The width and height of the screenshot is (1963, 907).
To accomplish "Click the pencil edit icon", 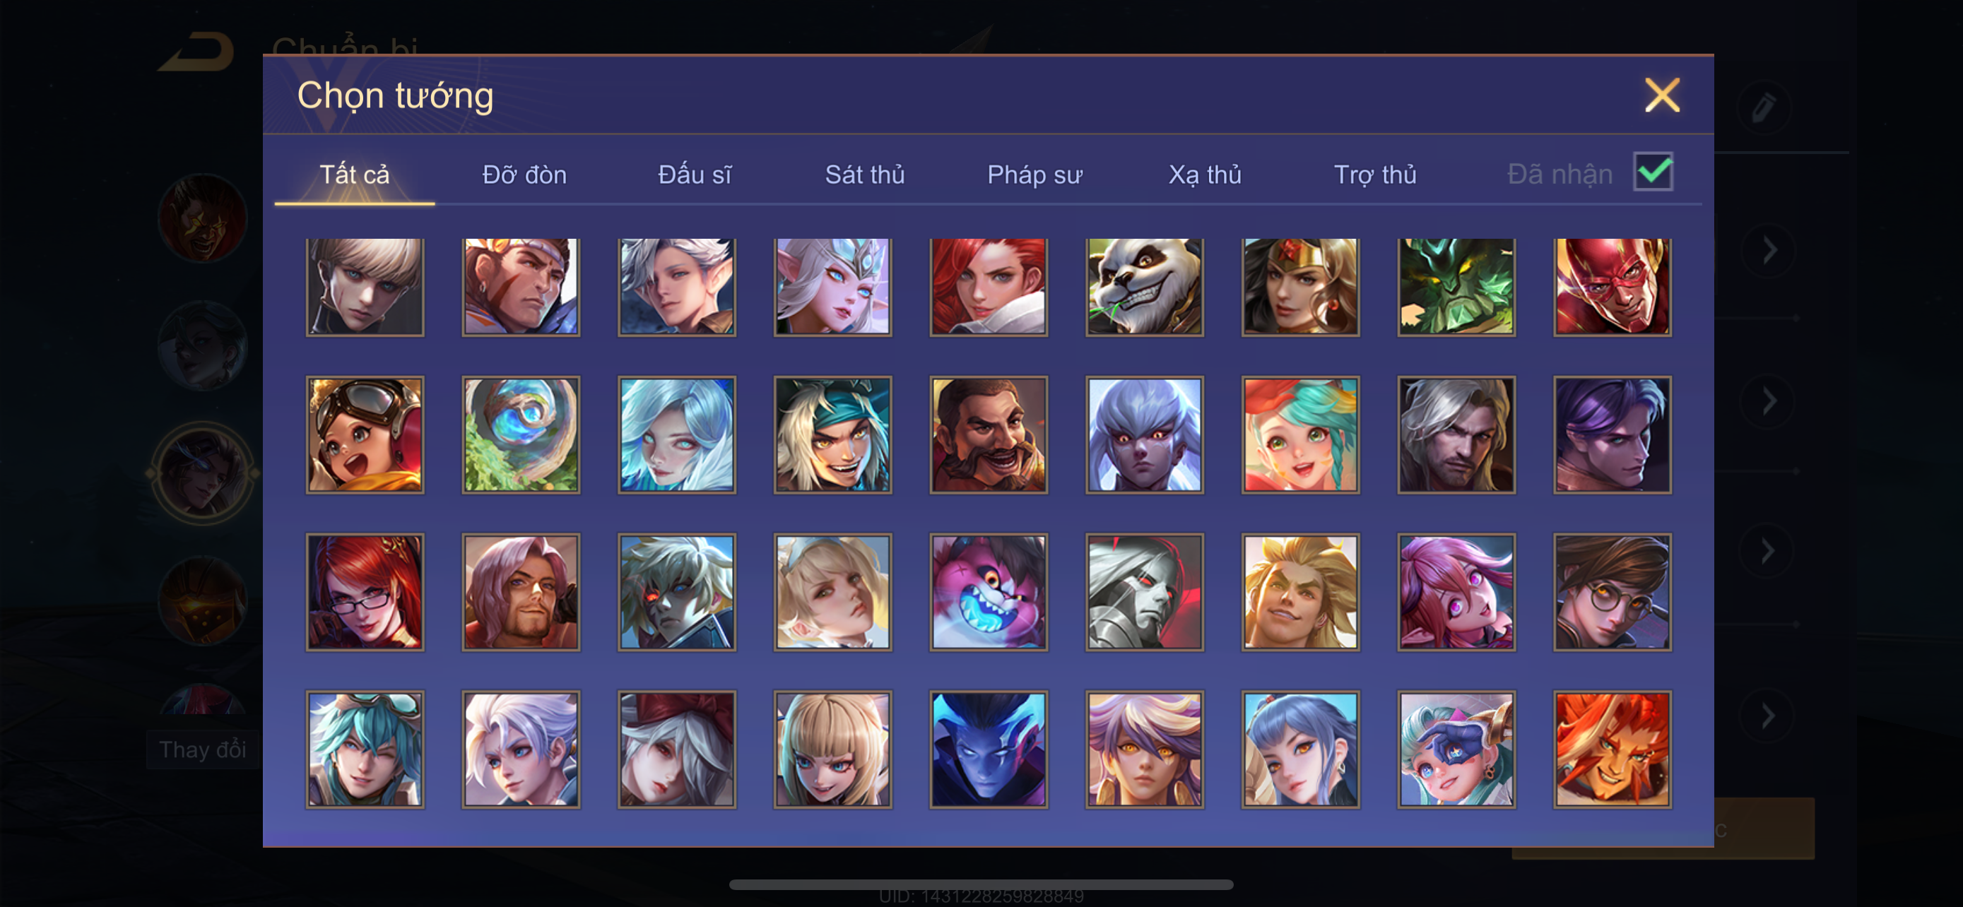I will (x=1763, y=108).
